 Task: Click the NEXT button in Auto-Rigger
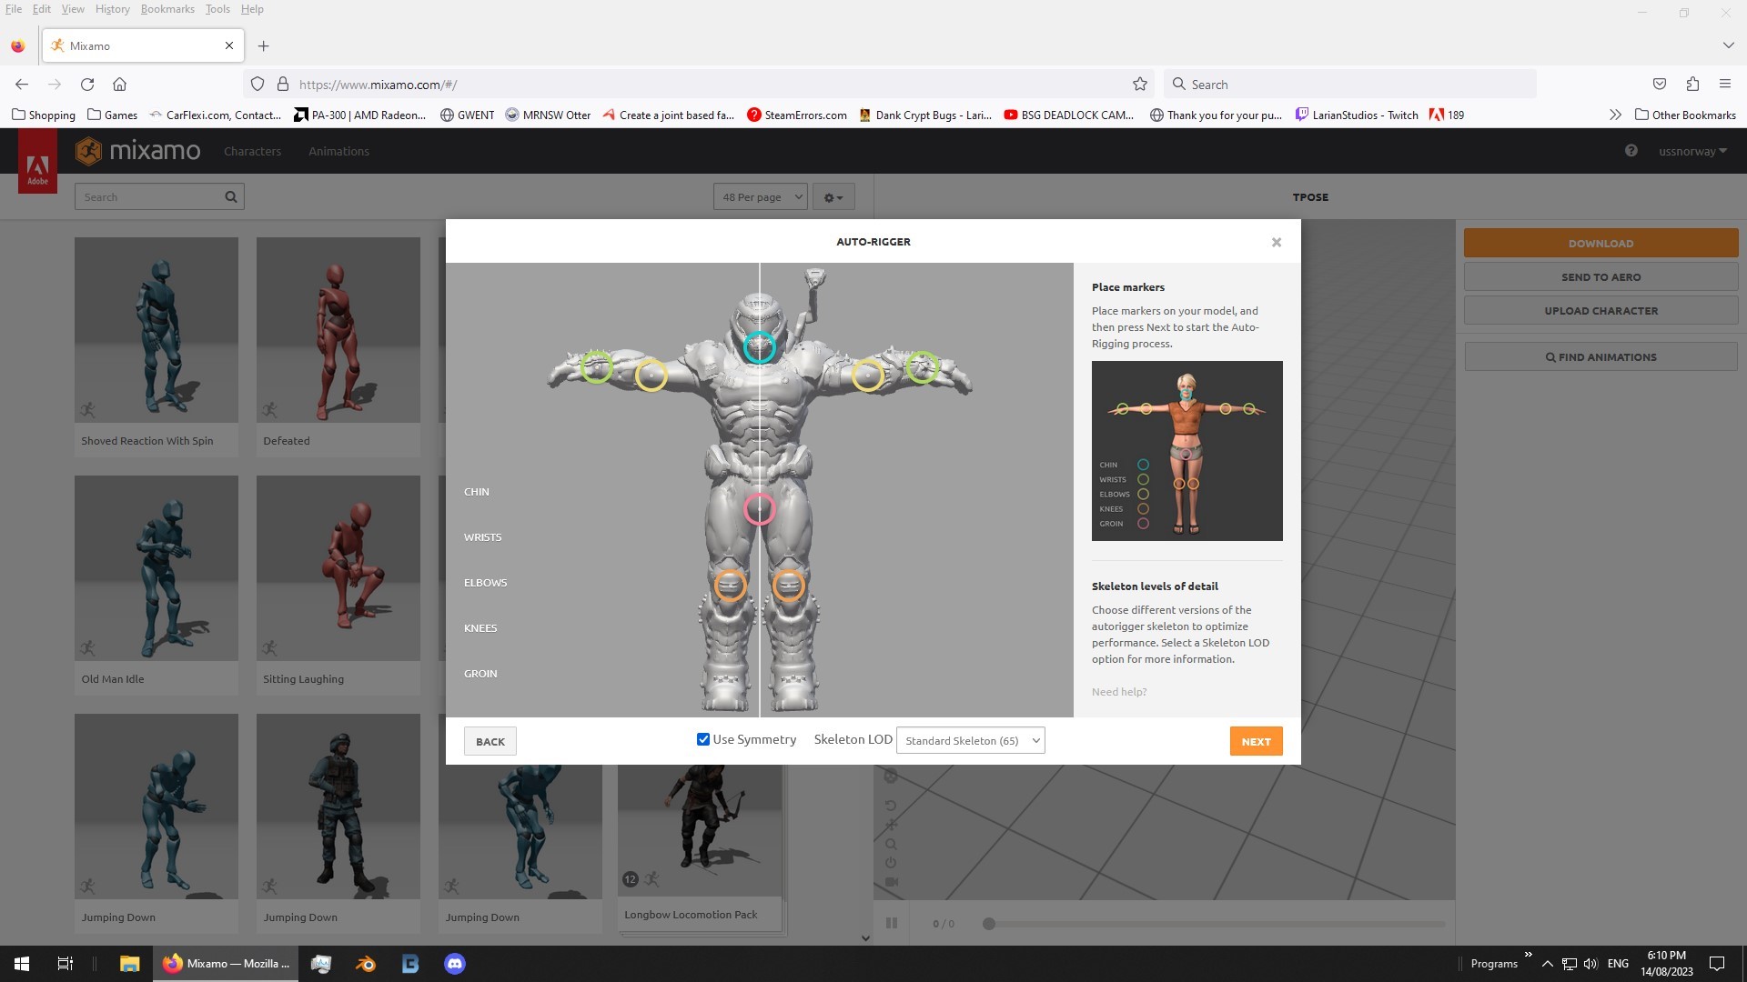[1256, 741]
